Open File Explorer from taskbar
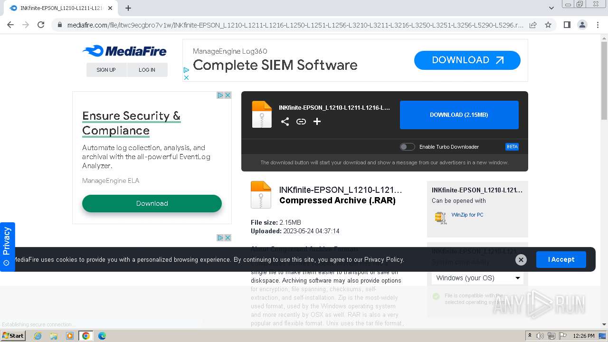Screen dimensions: 608x342 (54, 336)
